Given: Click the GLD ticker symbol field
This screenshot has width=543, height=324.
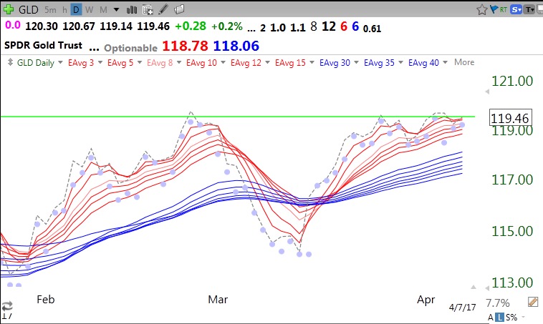Looking at the screenshot, I should click(29, 10).
